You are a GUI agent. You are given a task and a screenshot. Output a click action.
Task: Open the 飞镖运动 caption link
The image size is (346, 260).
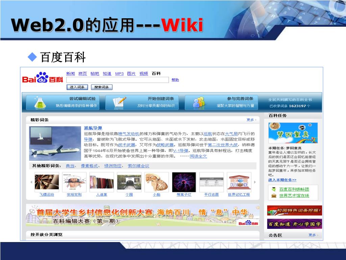[47, 195]
